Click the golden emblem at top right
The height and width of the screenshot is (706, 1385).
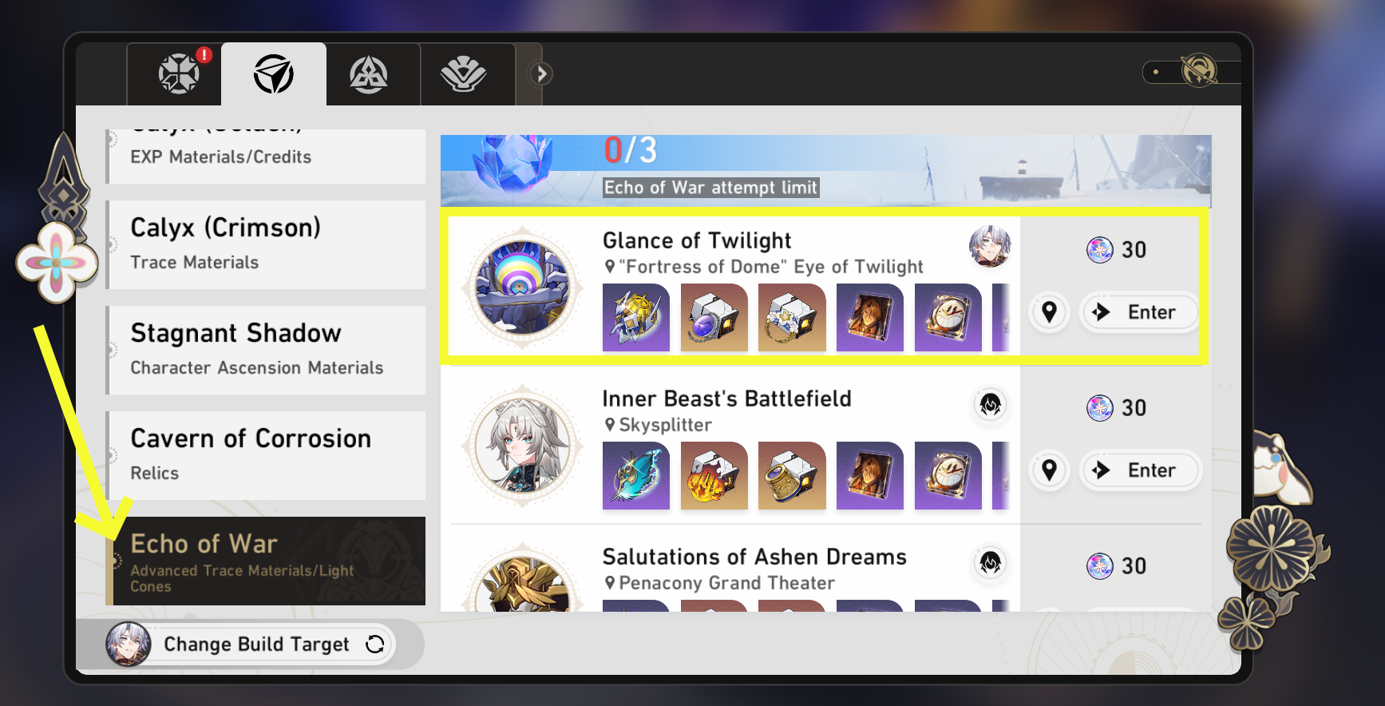(x=1199, y=71)
